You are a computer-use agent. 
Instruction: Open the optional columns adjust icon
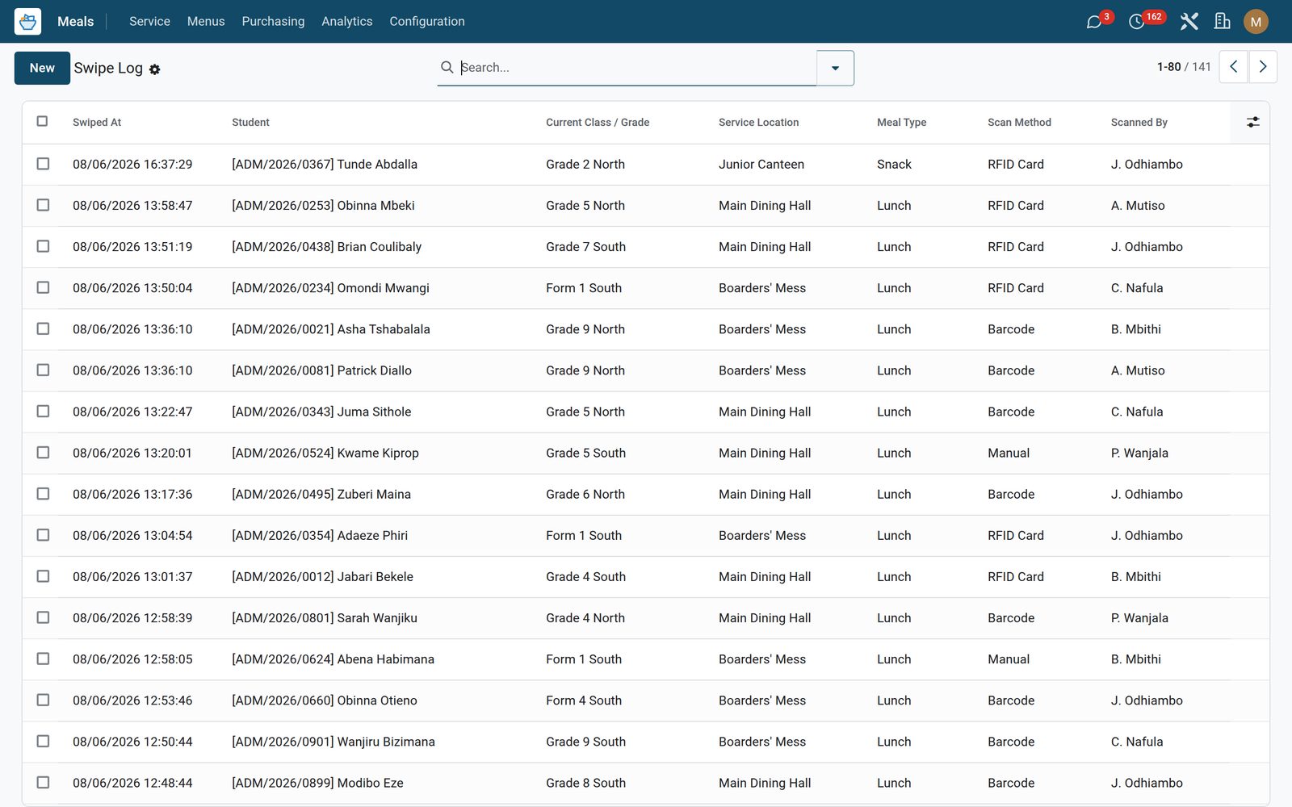[1252, 122]
